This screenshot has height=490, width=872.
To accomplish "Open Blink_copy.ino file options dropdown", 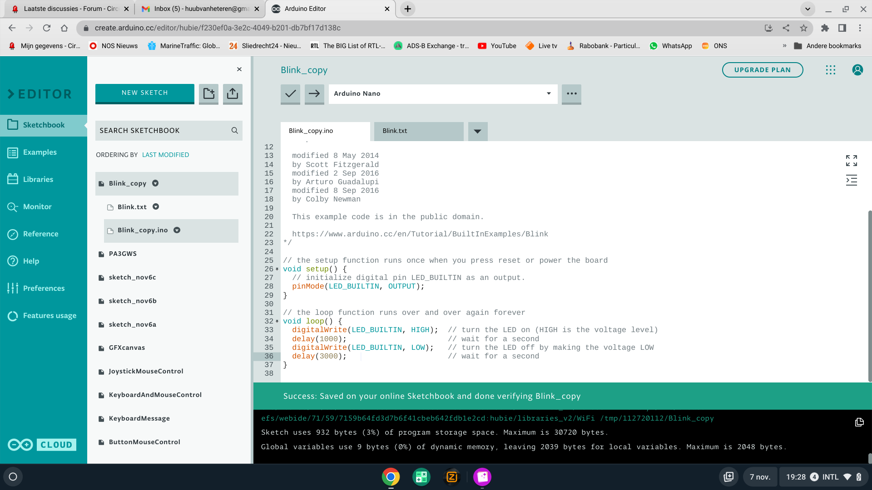I will [177, 230].
